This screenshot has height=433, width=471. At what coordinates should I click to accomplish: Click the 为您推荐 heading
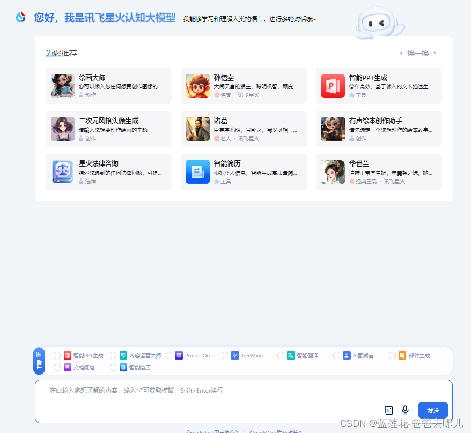(61, 53)
